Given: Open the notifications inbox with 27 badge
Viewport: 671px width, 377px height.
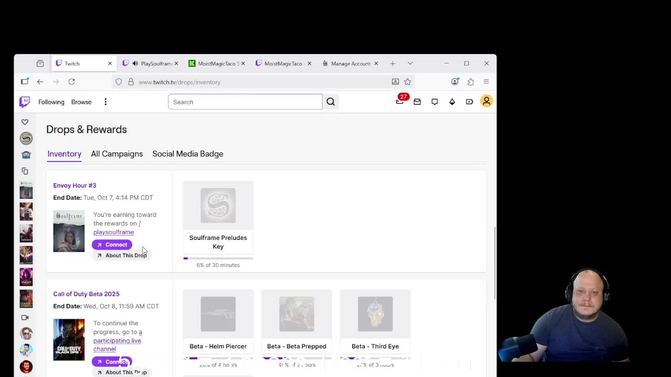Looking at the screenshot, I should 400,102.
